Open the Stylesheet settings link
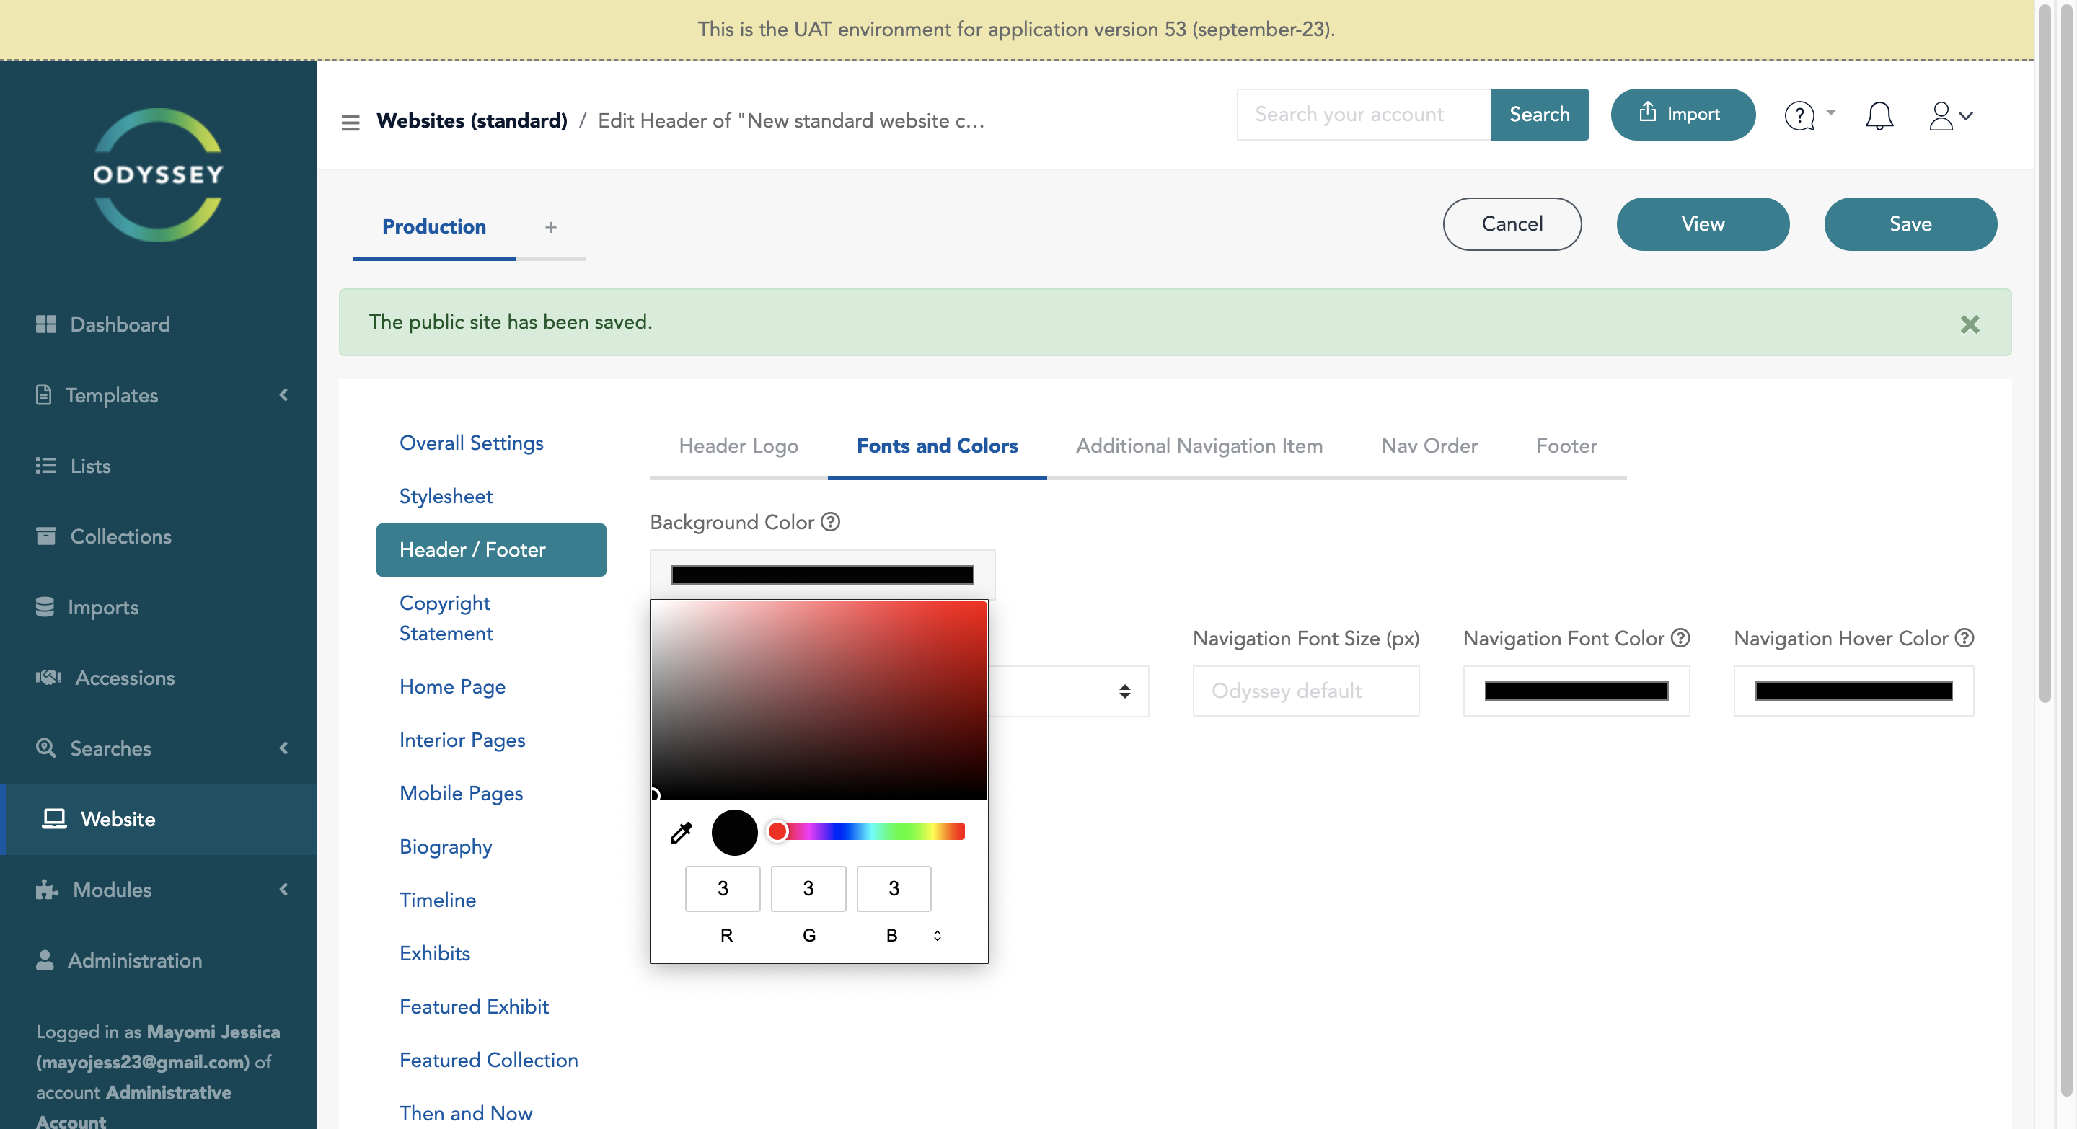 [x=446, y=497]
